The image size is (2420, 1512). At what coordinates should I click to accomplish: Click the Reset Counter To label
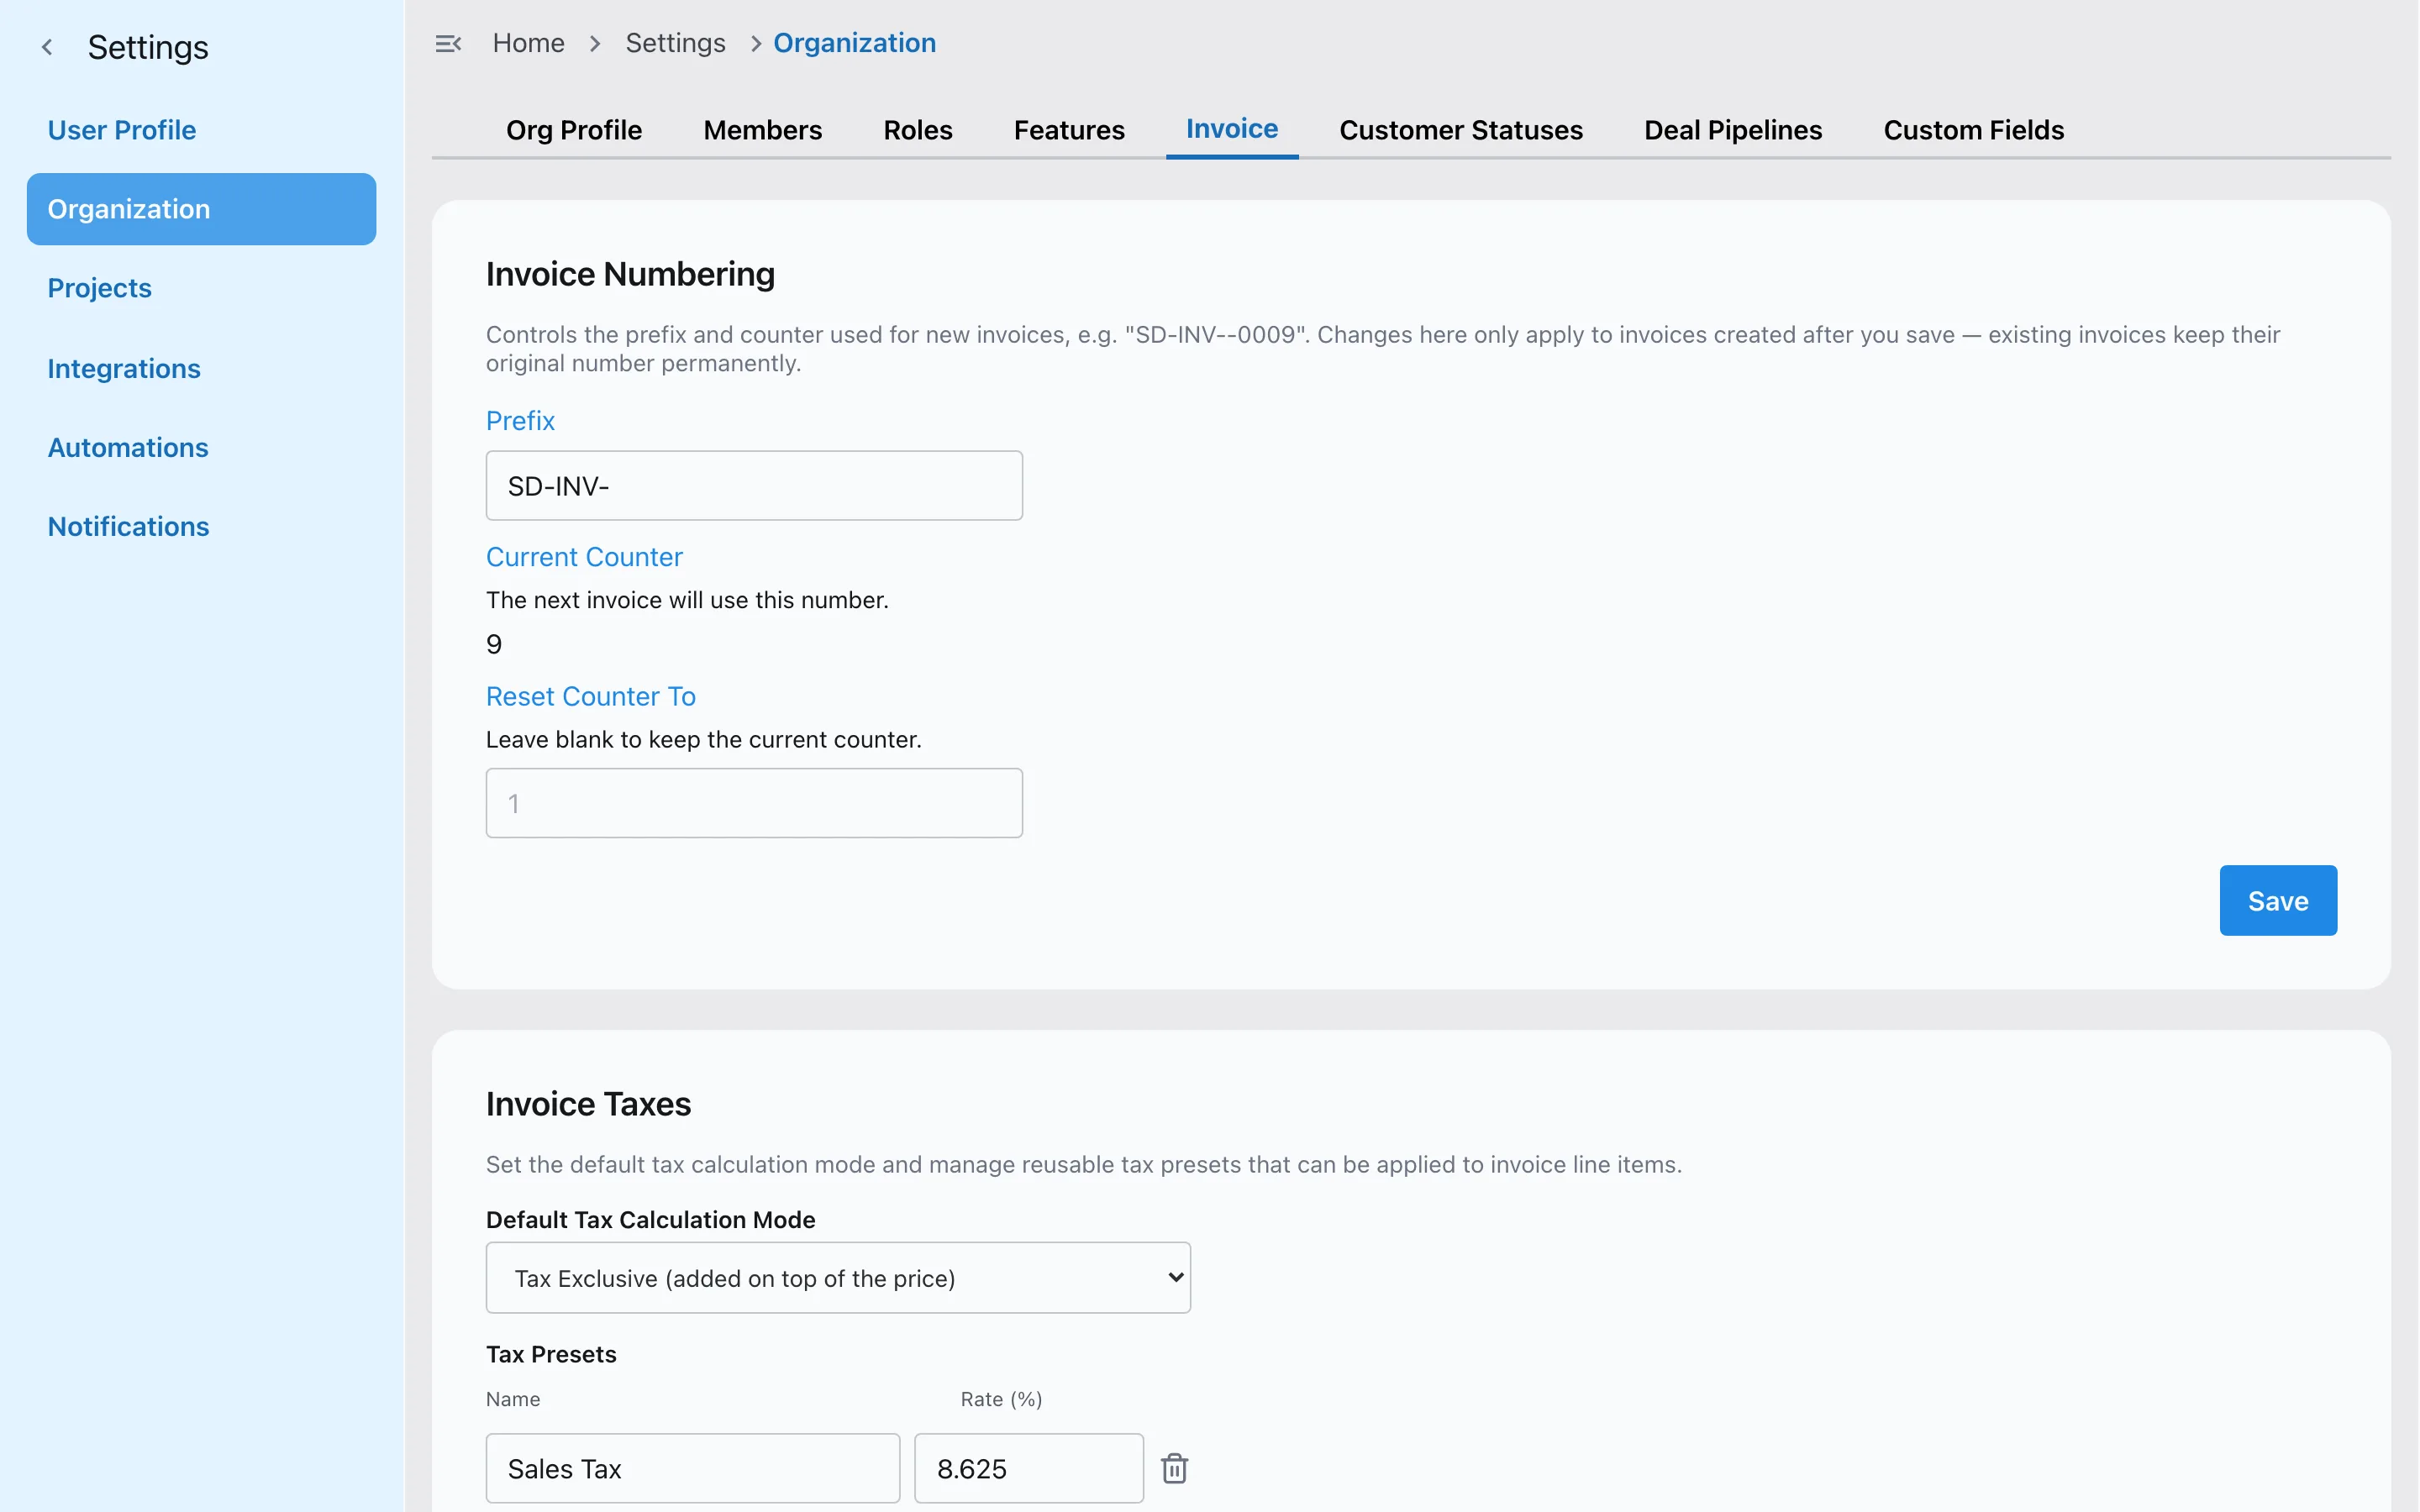click(x=590, y=696)
